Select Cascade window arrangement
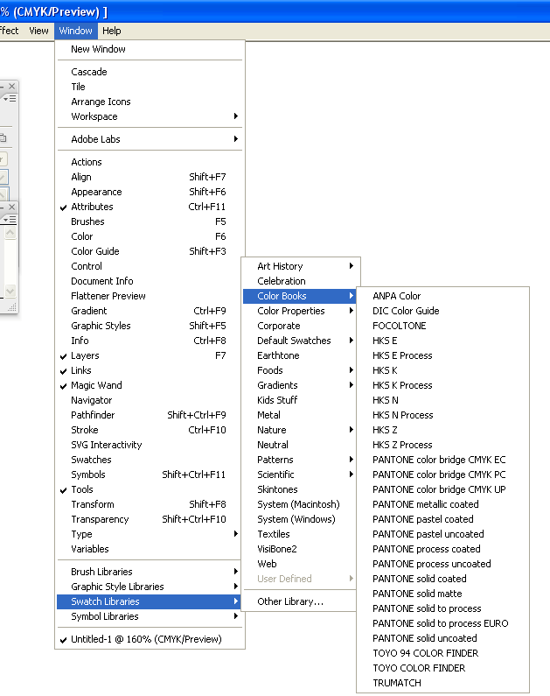 pyautogui.click(x=150, y=72)
